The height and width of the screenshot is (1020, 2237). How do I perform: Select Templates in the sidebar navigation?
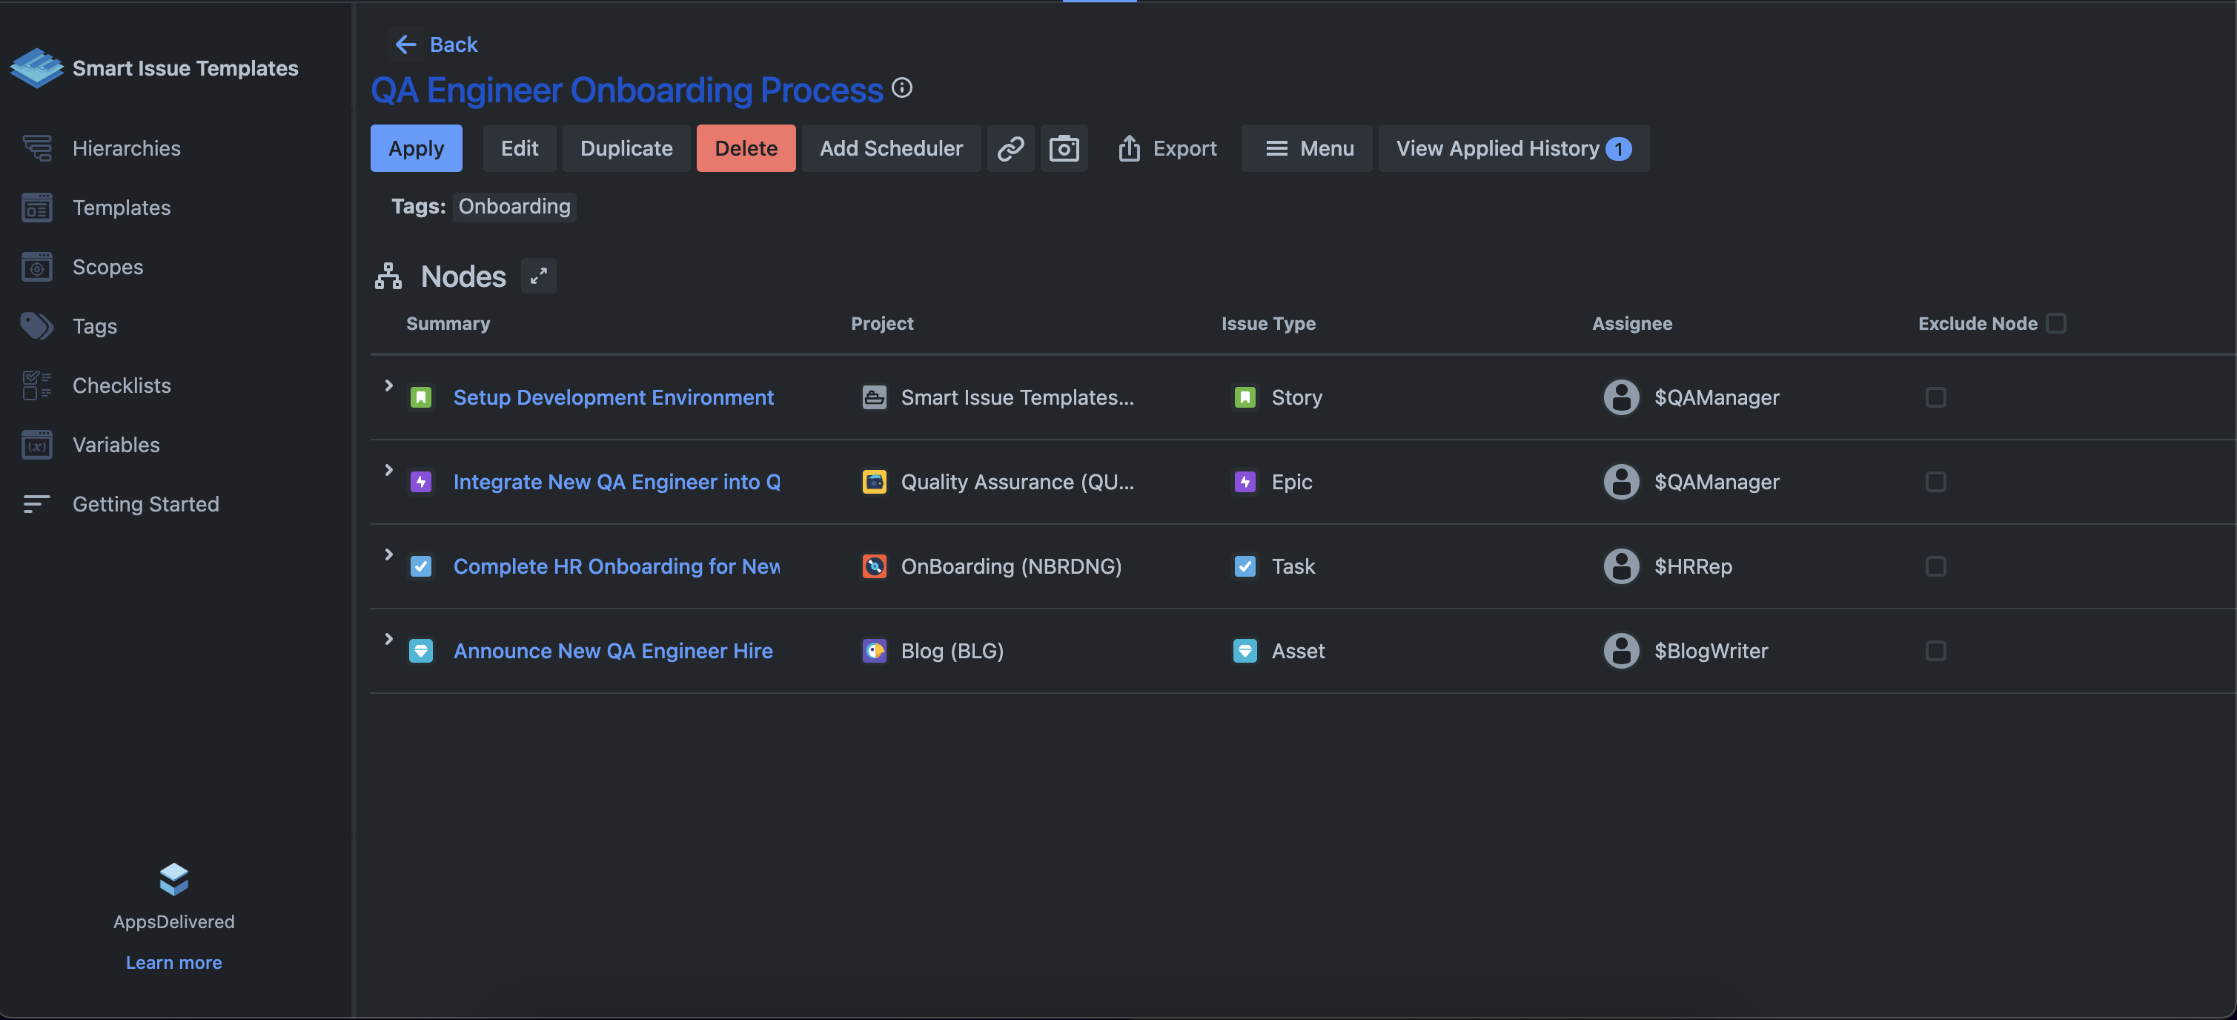coord(122,208)
